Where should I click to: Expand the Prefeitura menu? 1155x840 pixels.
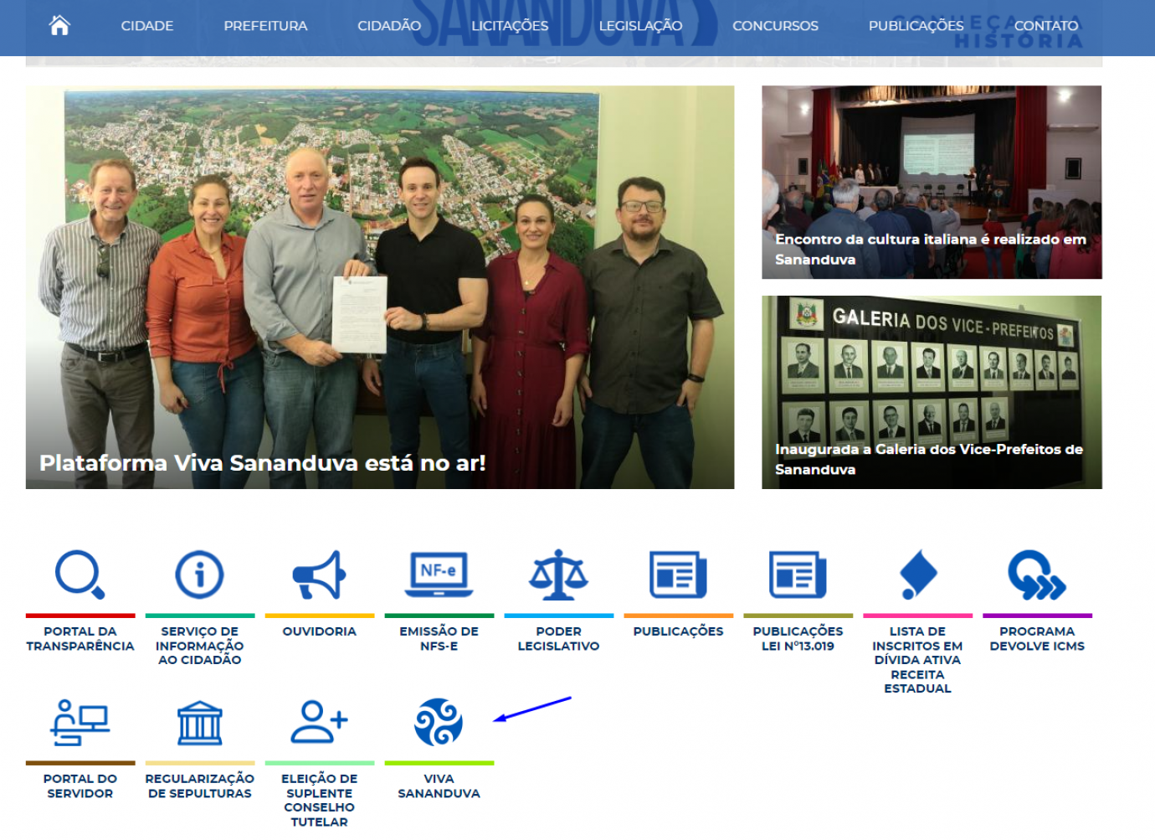coord(265,26)
